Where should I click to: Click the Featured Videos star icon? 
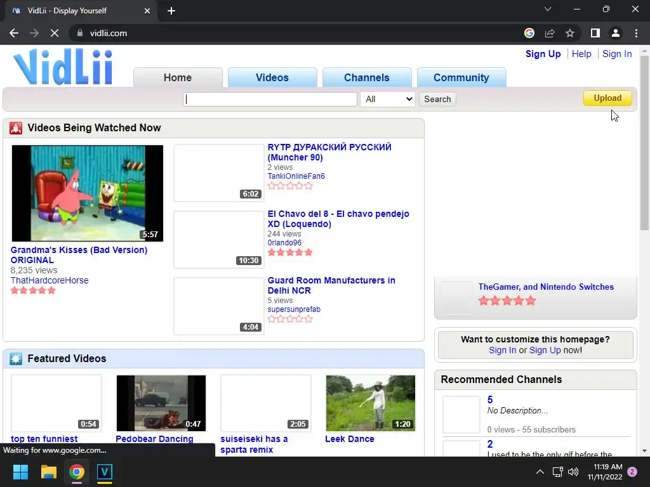[x=16, y=359]
